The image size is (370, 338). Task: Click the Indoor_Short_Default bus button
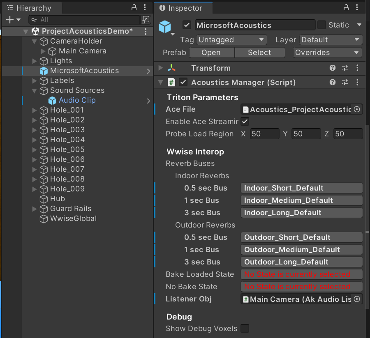302,188
